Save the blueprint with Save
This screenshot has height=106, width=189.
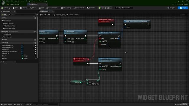15,8
